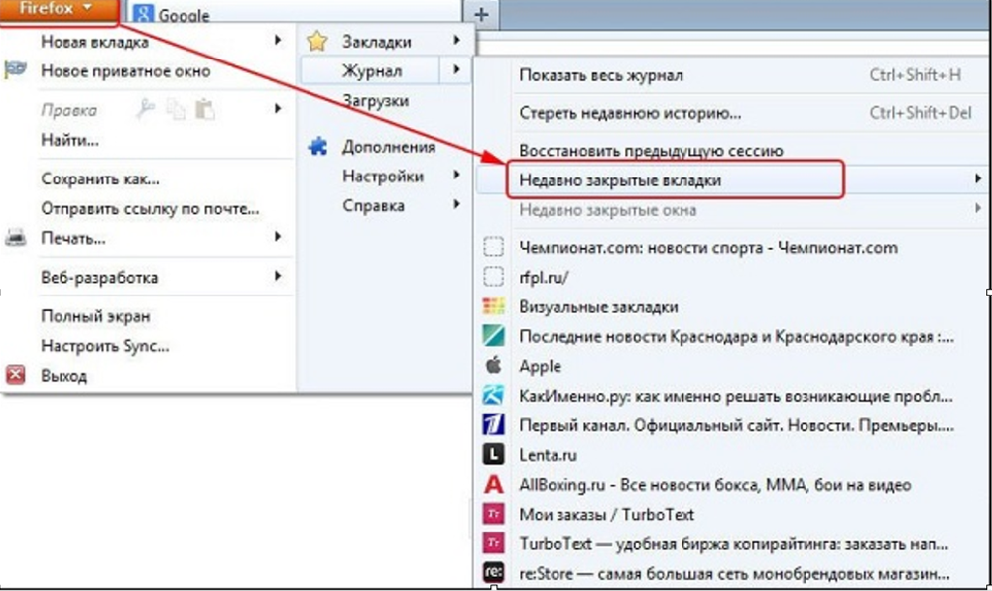Click the Первый канал favicon
Image resolution: width=992 pixels, height=591 pixels.
tap(493, 424)
